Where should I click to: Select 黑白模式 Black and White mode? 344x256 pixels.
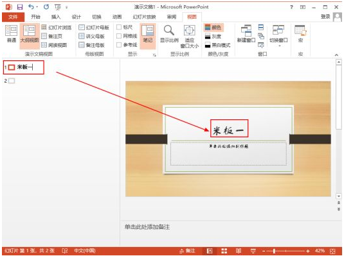(217, 45)
